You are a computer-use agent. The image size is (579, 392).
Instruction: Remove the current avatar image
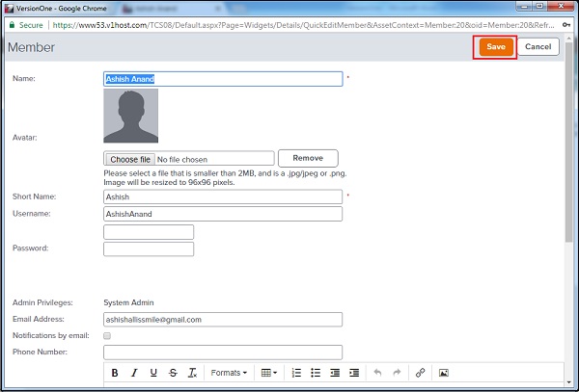click(x=307, y=158)
